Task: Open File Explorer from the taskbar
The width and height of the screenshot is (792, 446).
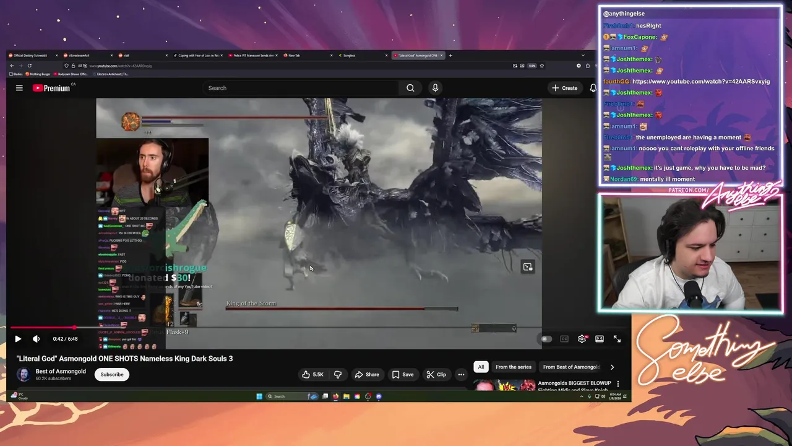Action: (x=346, y=396)
